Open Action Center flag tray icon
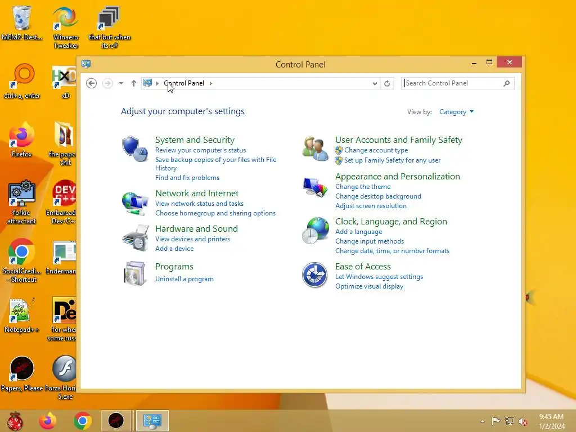The height and width of the screenshot is (432, 576). click(x=496, y=421)
